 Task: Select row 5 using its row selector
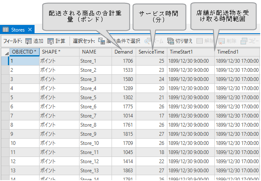4,98
